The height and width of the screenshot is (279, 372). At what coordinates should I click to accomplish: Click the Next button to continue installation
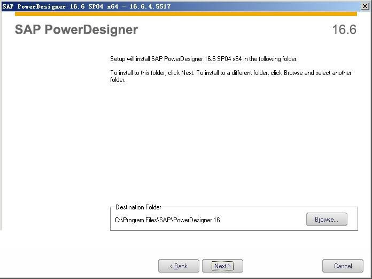(222, 266)
